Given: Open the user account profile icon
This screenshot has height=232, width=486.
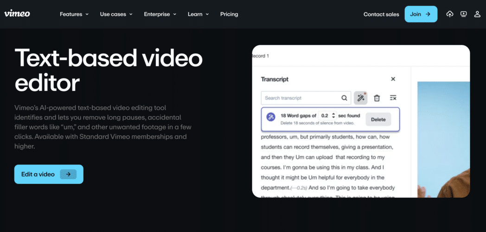Looking at the screenshot, I should (x=477, y=14).
